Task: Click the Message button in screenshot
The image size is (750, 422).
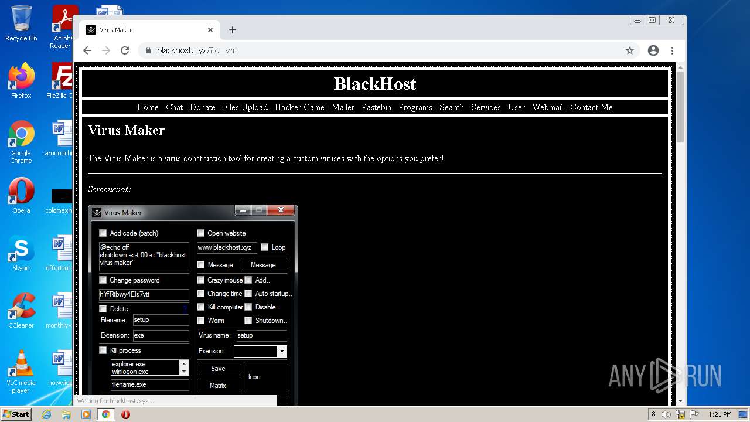Action: (264, 265)
